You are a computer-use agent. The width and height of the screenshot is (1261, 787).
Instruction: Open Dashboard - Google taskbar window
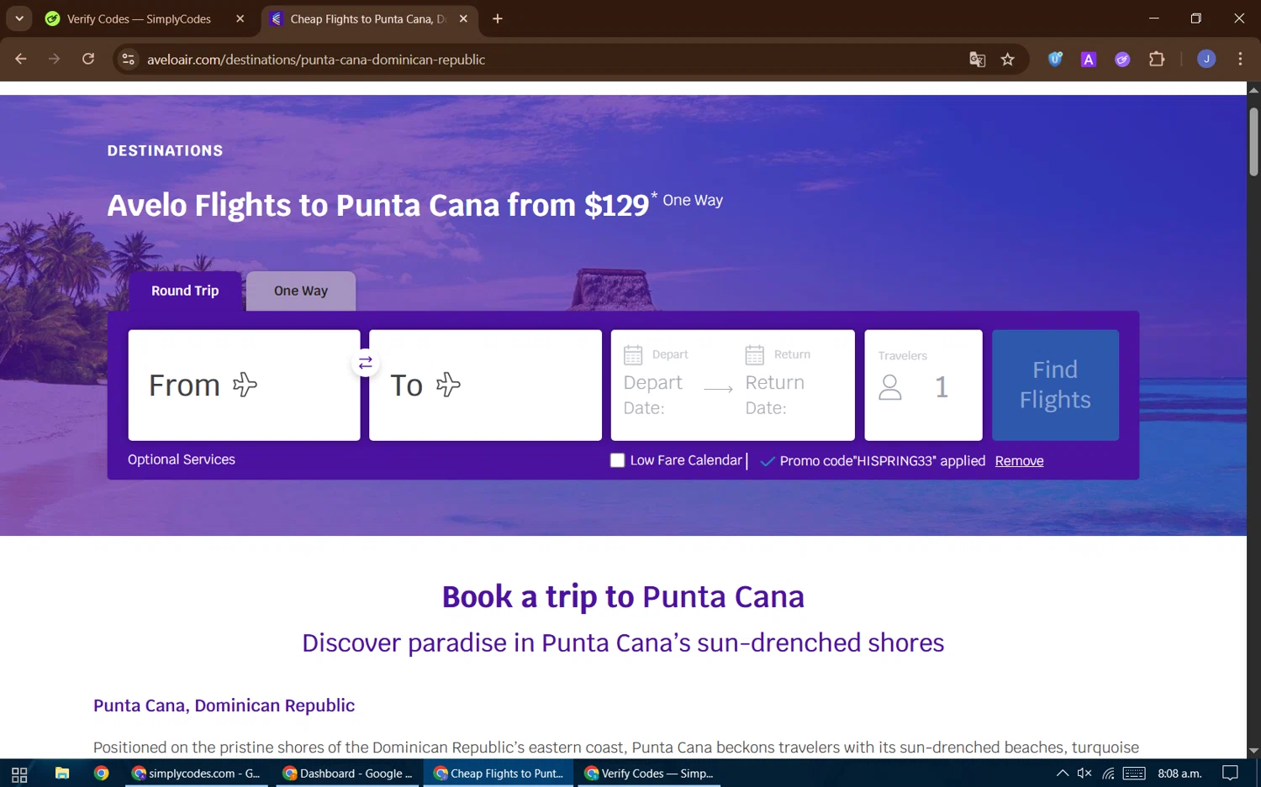pos(348,774)
